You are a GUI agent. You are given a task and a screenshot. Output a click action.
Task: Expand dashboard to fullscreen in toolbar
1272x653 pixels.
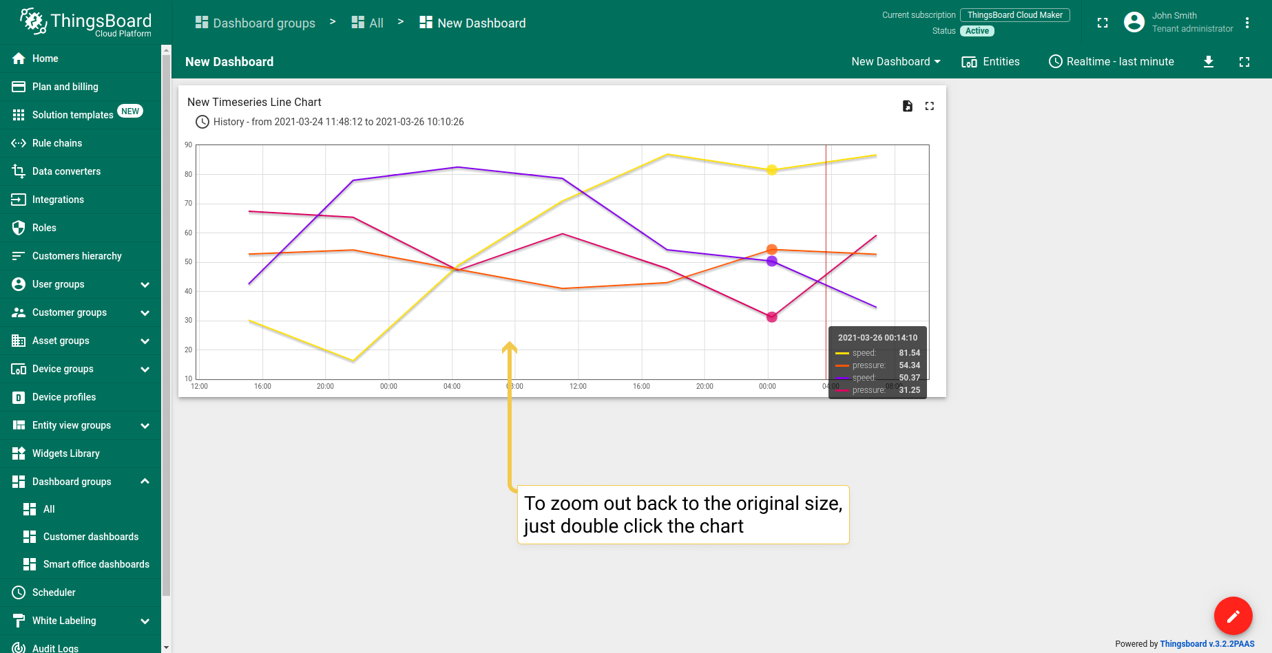point(1244,62)
